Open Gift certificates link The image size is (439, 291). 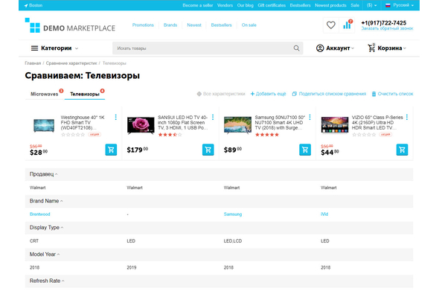tap(272, 5)
